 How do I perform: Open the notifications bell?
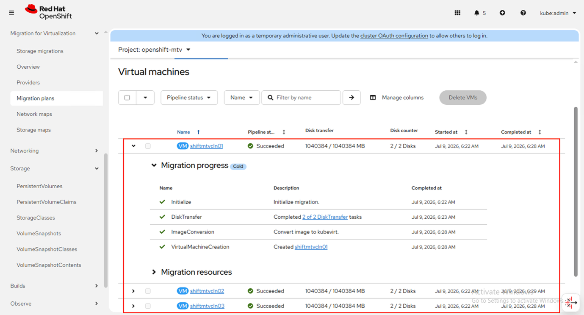477,13
